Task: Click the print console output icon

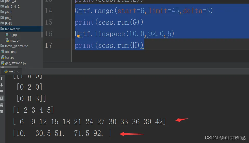Action: pyautogui.click(x=2, y=105)
